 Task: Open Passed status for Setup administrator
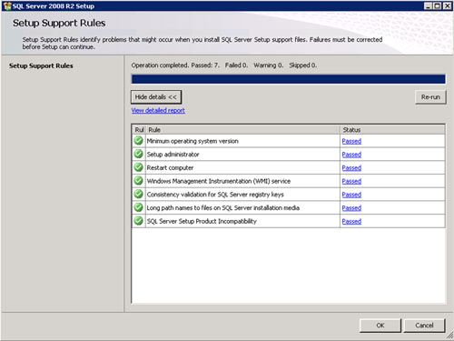coord(351,155)
